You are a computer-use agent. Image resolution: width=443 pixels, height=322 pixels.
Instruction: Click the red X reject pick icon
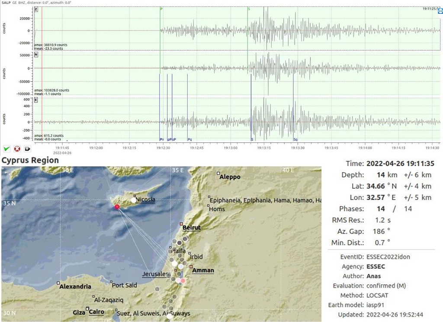point(17,149)
